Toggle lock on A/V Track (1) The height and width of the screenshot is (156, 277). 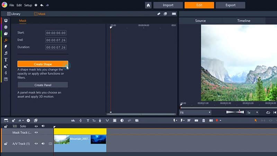coord(6,144)
